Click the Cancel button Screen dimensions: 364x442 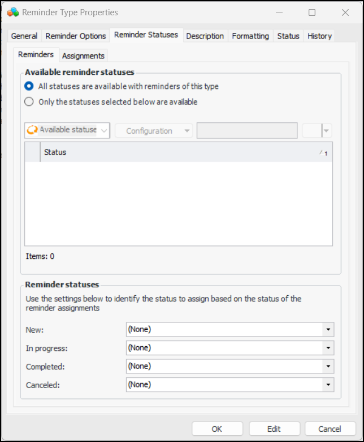[330, 429]
